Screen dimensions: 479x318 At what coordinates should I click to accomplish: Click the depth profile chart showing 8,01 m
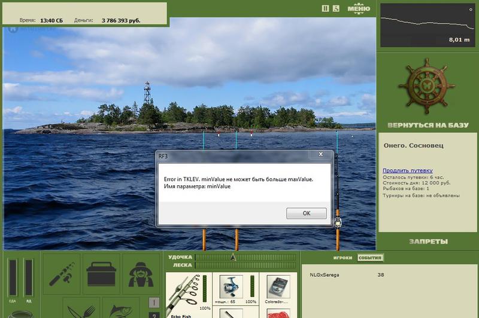[428, 25]
